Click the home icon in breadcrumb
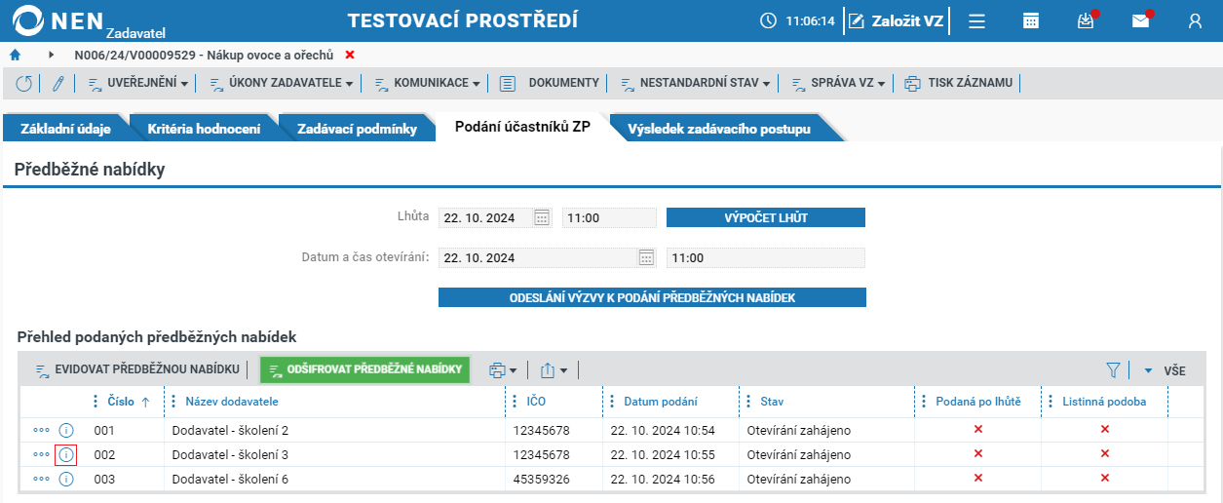 click(x=15, y=55)
